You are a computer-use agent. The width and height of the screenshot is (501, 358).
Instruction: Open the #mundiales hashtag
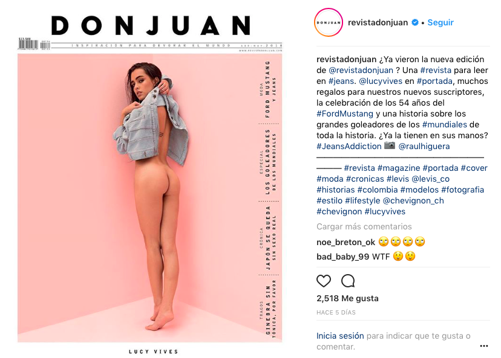click(x=445, y=124)
